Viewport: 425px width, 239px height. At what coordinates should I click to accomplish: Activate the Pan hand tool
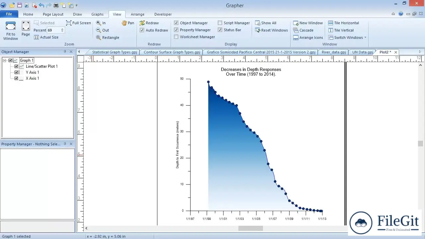(128, 23)
